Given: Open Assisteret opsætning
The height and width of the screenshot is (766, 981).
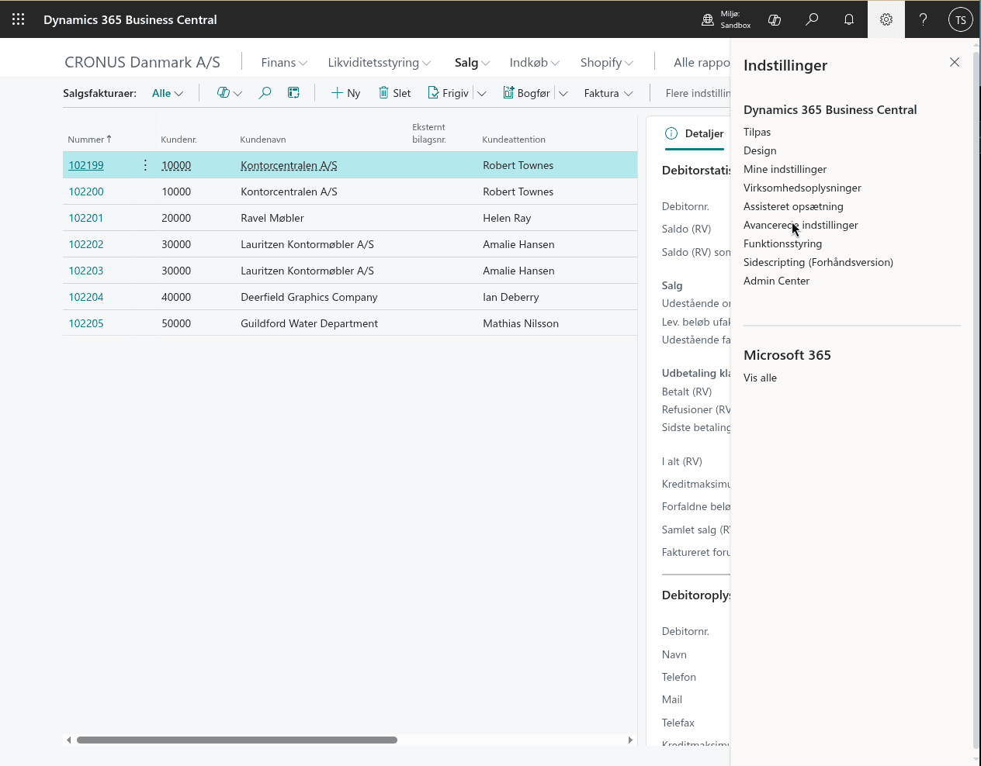Looking at the screenshot, I should 793,206.
